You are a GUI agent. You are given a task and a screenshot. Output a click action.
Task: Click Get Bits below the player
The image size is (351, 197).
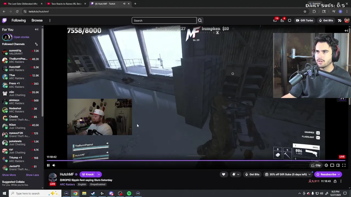(252, 174)
